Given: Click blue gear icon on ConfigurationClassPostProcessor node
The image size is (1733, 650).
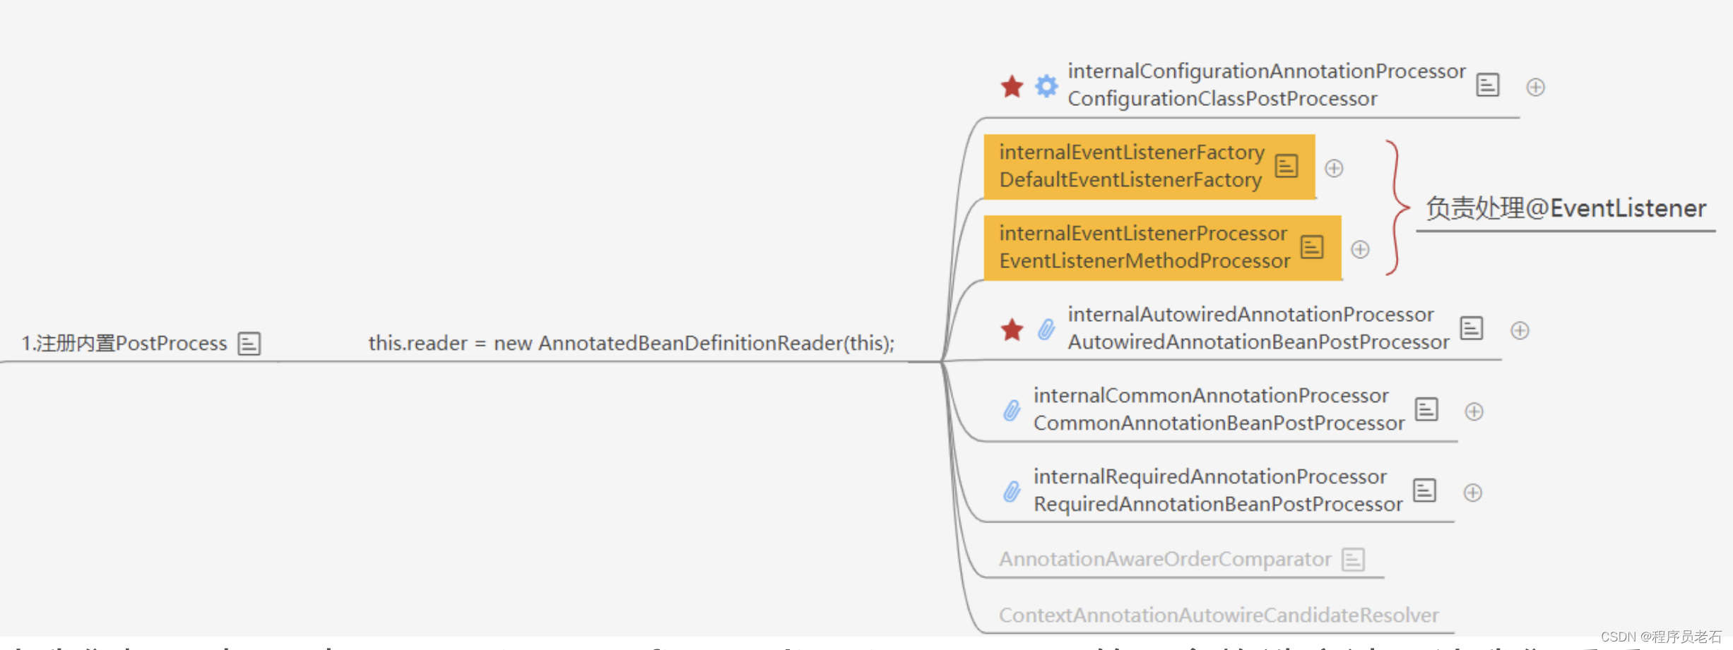Looking at the screenshot, I should (x=1046, y=86).
